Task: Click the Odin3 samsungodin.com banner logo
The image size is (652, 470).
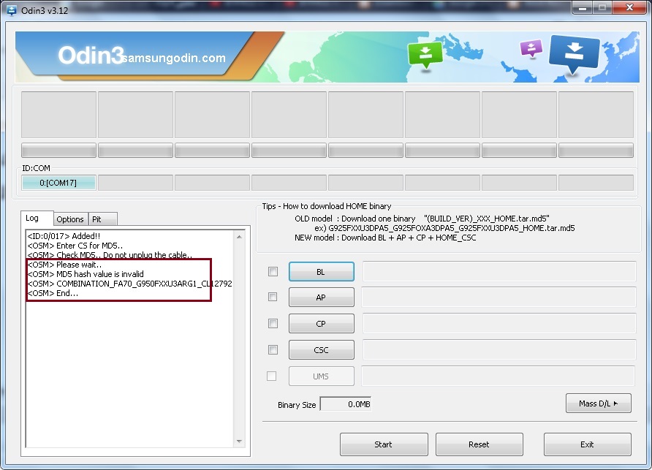Action: 142,56
